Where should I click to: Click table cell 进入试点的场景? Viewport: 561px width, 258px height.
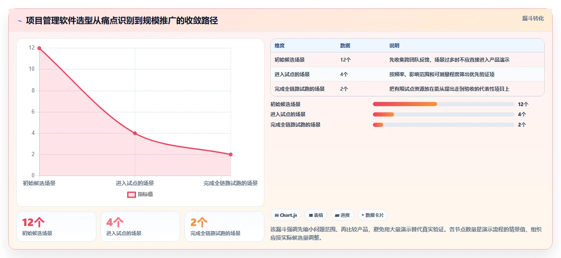(292, 74)
